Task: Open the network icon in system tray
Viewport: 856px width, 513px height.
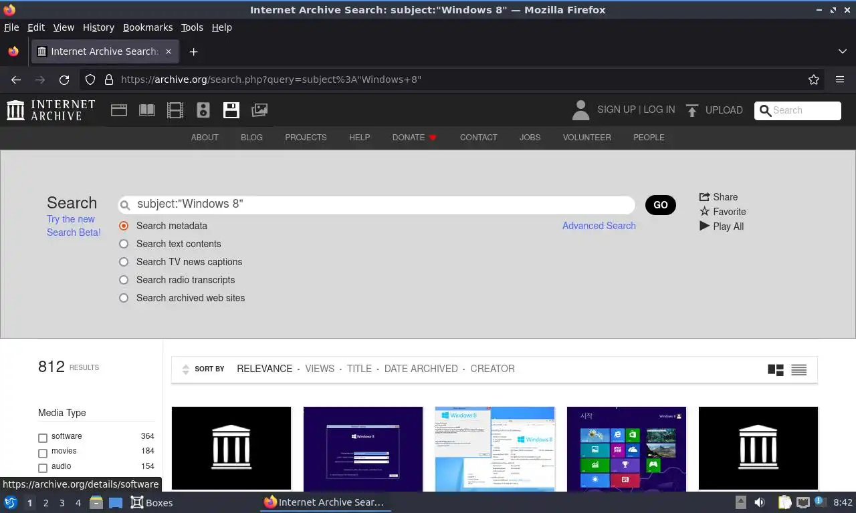Action: (x=803, y=502)
